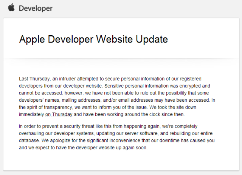Click the line beginning overhauling our developer systems
The width and height of the screenshot is (242, 175).
tap(116, 133)
